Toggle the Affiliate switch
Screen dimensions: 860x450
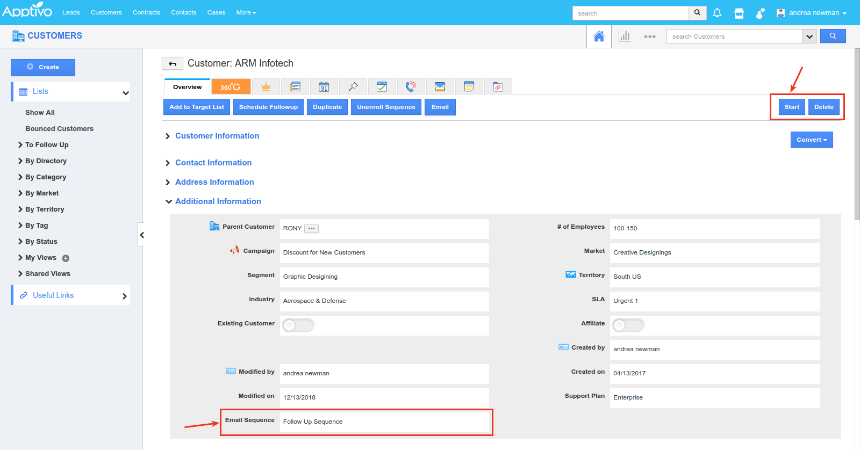628,325
